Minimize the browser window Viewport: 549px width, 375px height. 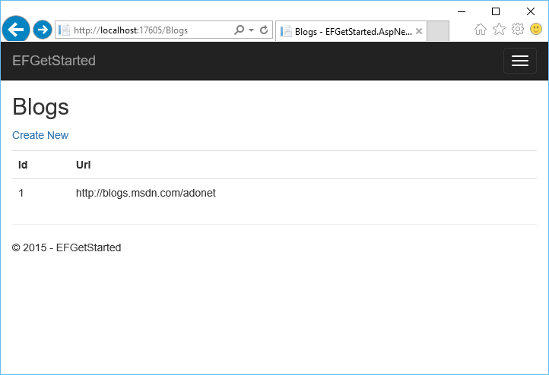[461, 11]
